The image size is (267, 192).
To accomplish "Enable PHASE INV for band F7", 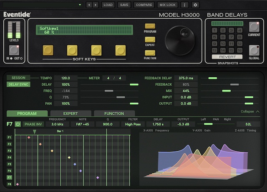I will (x=34, y=124).
